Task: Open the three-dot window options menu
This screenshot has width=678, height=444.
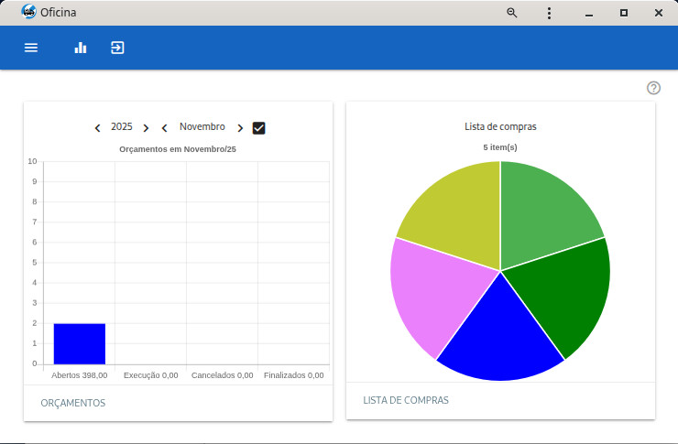Action: coord(549,13)
